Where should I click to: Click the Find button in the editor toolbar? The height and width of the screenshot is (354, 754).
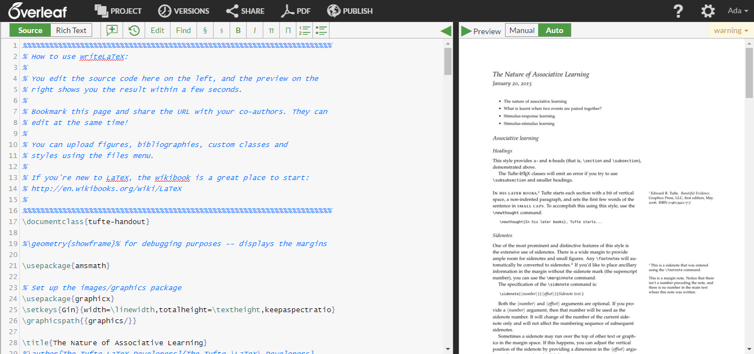(x=183, y=30)
